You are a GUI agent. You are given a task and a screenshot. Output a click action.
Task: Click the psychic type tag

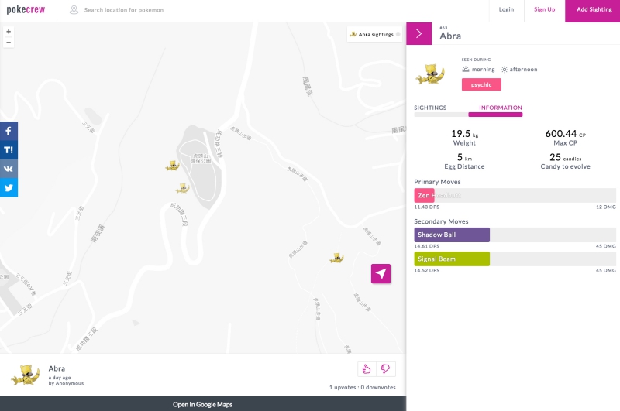[x=481, y=84]
